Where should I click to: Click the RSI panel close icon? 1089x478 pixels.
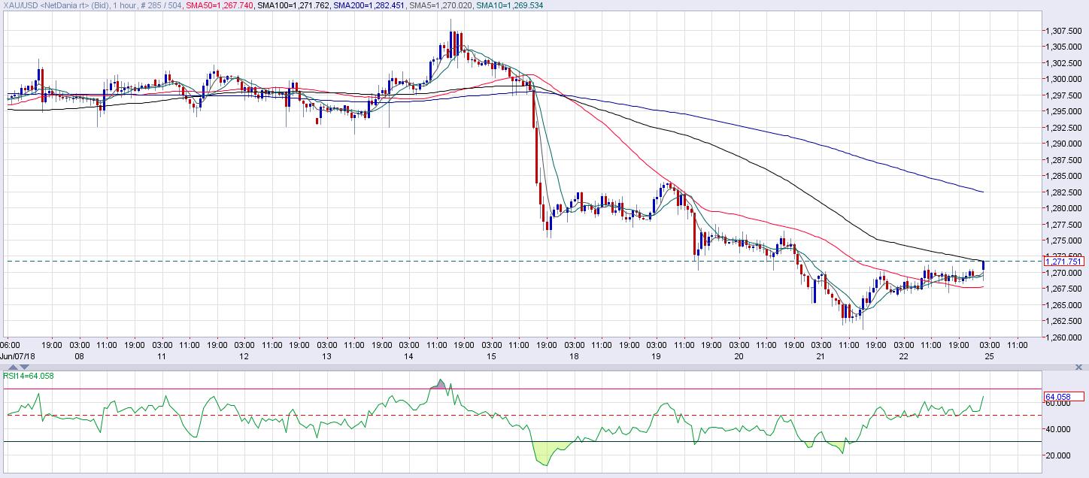tap(1078, 367)
